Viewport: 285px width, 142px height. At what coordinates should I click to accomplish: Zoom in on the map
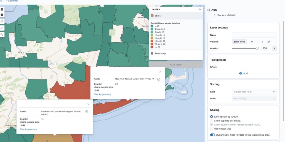(x=2, y=9)
